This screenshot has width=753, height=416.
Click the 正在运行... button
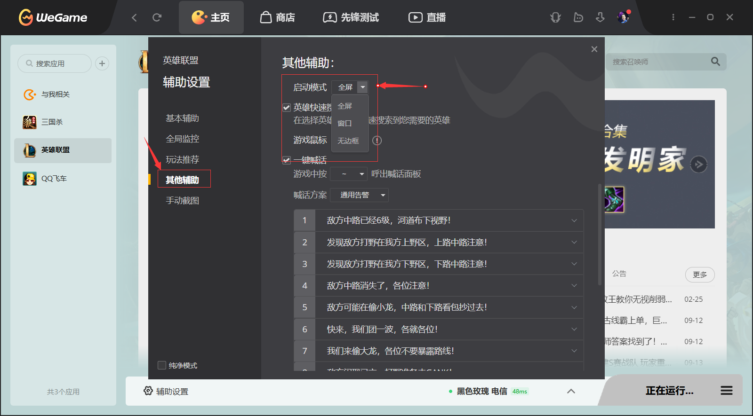669,391
